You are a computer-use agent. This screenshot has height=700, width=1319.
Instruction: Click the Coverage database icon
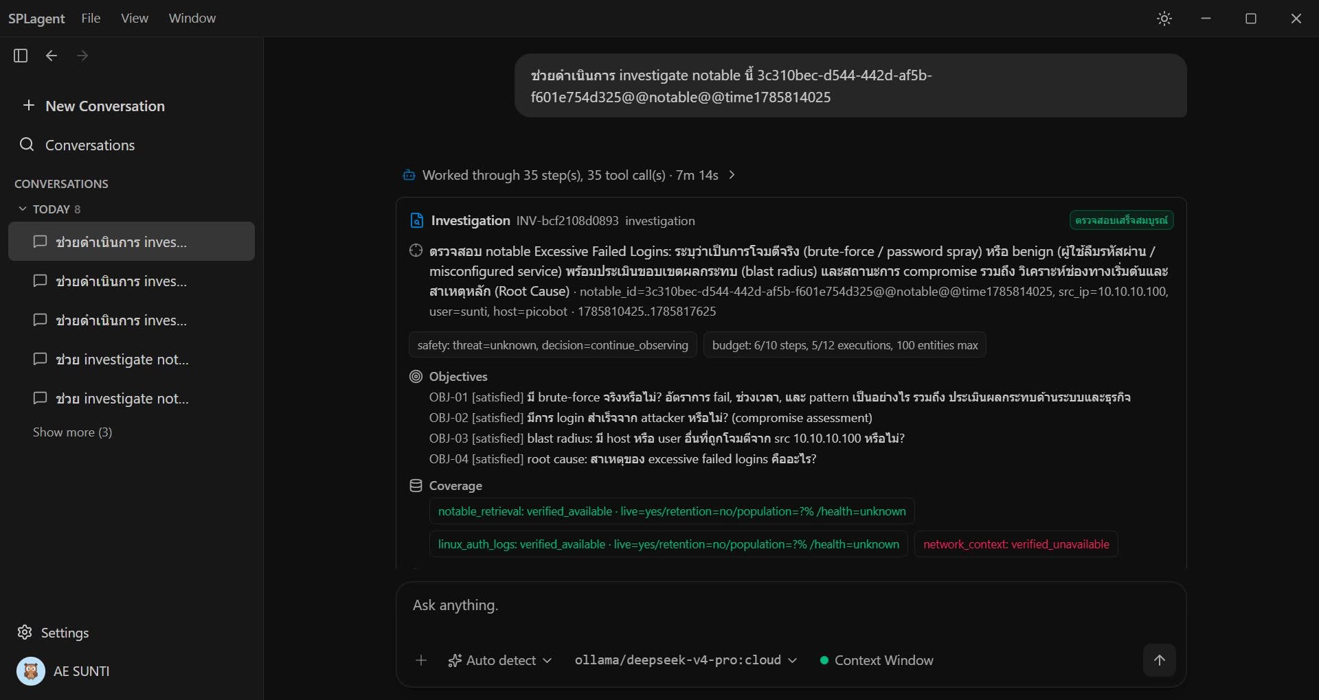pyautogui.click(x=416, y=485)
